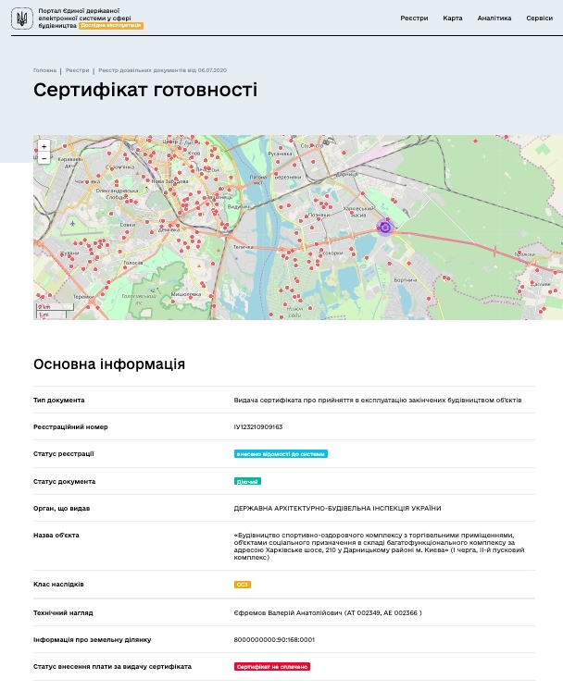Image resolution: width=563 pixels, height=691 pixels.
Task: Select land plot number 8000000000:90:168:0001
Action: click(274, 640)
